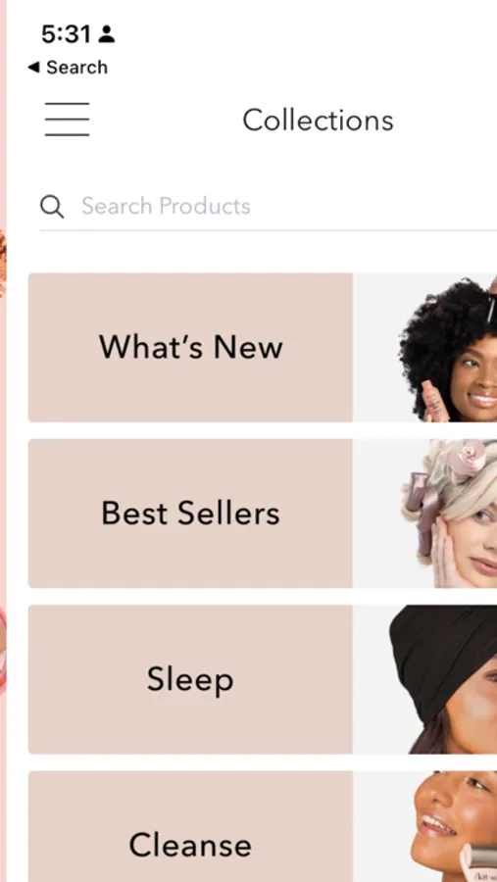Select the Cleanse label text
The height and width of the screenshot is (882, 497).
pyautogui.click(x=190, y=845)
